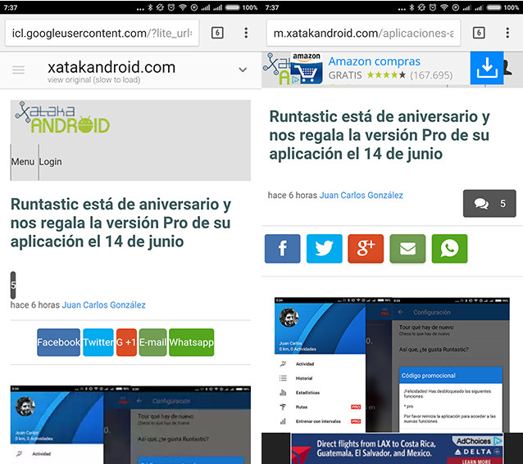The width and height of the screenshot is (523, 464).
Task: Tap Delta flights banner ad text
Action: (x=376, y=448)
